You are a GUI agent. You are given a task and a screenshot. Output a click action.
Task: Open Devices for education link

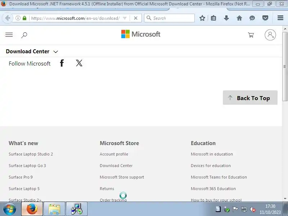coord(211,166)
